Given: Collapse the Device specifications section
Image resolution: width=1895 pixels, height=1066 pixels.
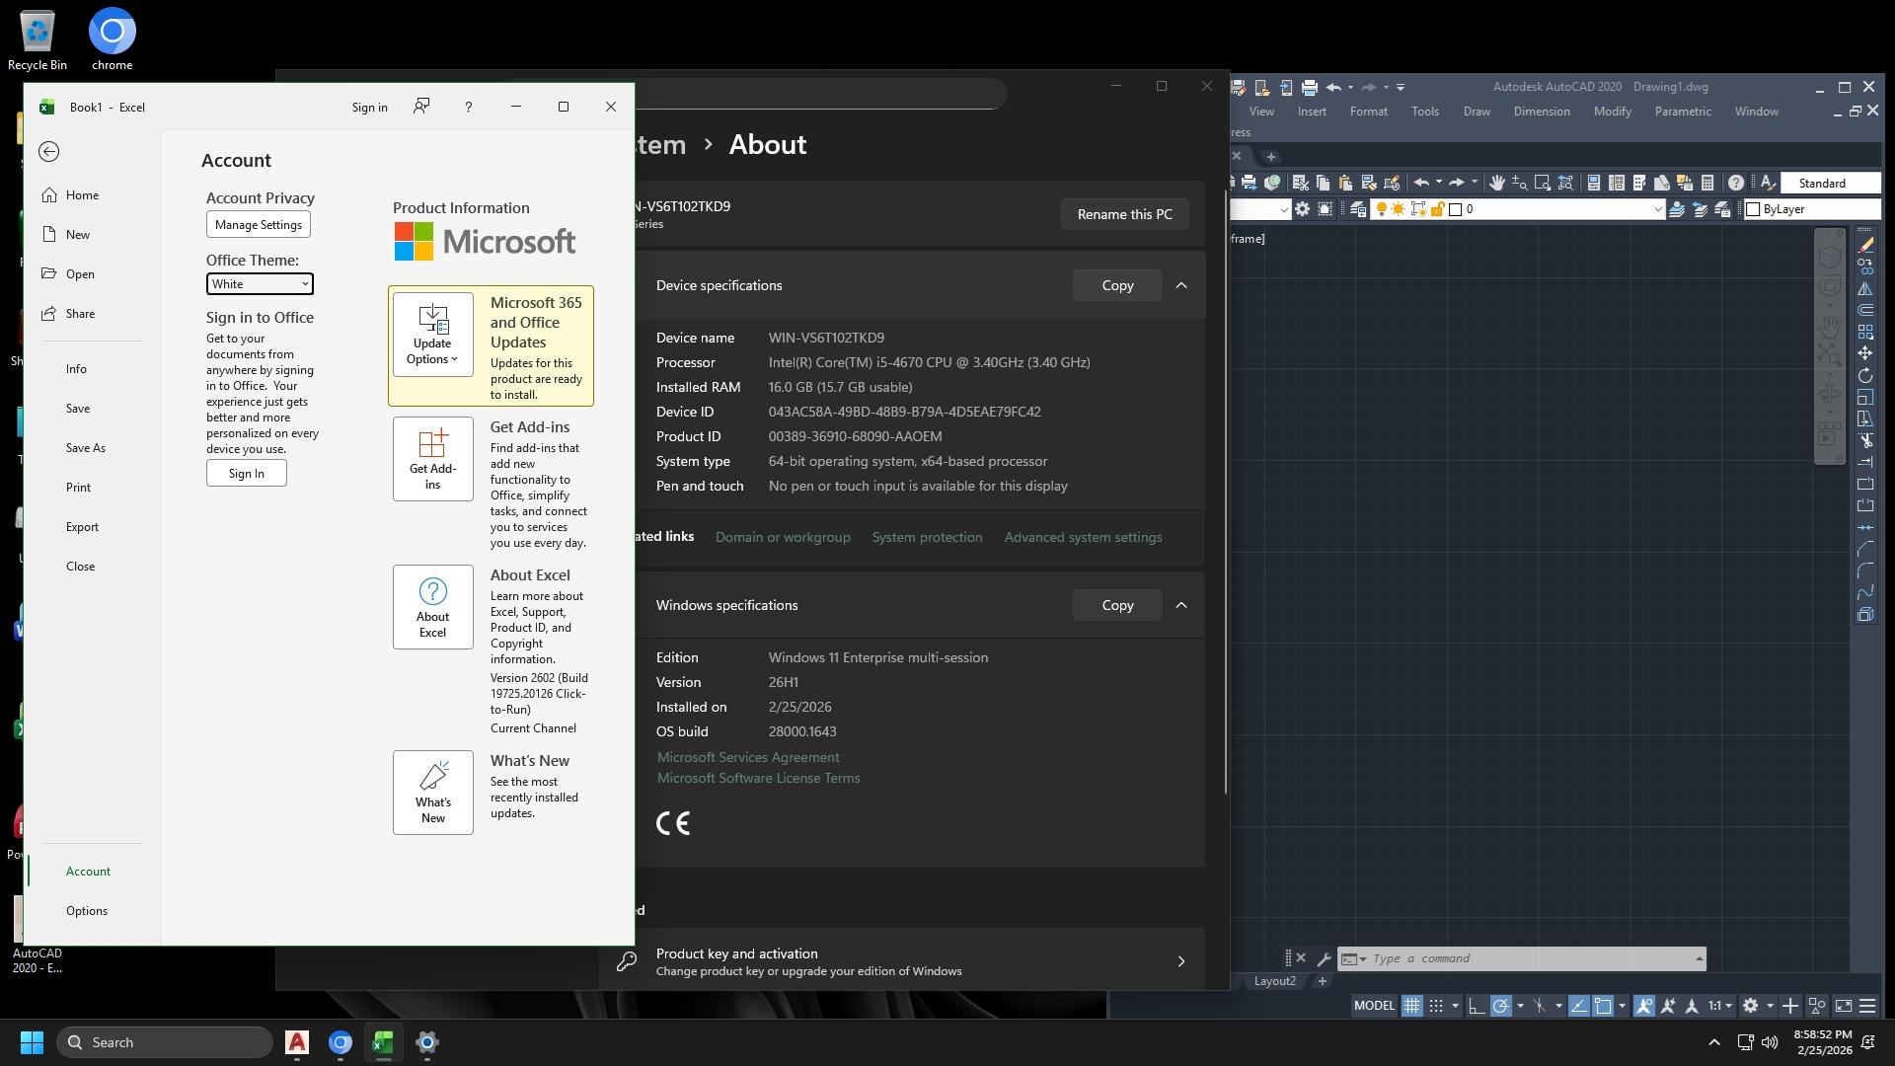Looking at the screenshot, I should pyautogui.click(x=1181, y=285).
